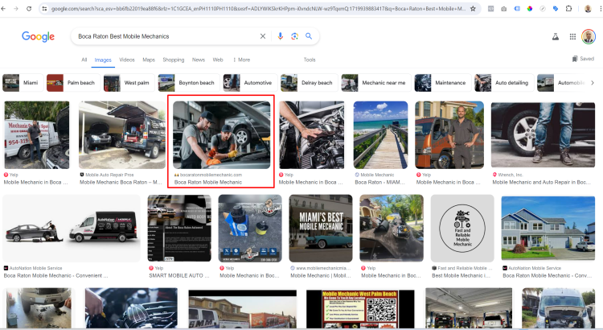Viewport: 603px width, 330px height.
Task: Filter results by Boynton beach chip
Action: pyautogui.click(x=189, y=83)
